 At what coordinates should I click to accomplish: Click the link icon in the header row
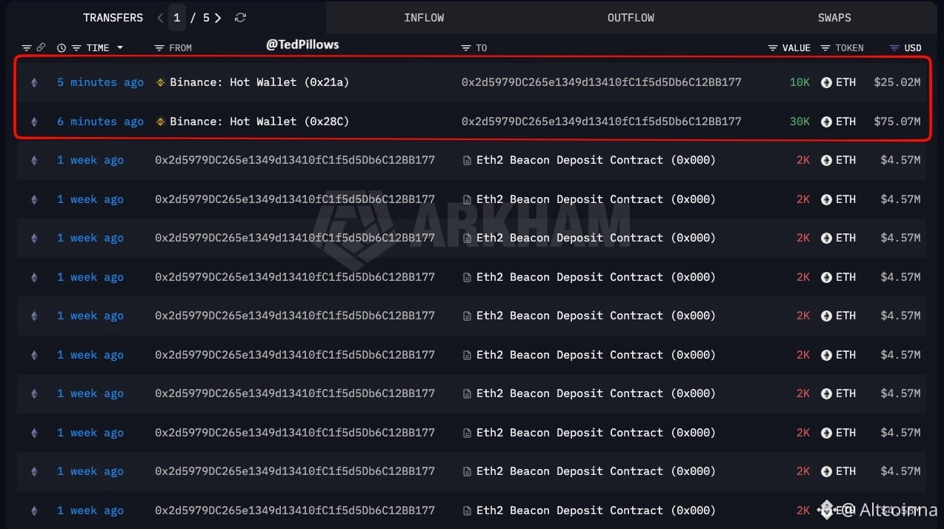(x=41, y=47)
